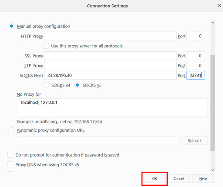Enable Proxy DNS when using SOCKS v5
This screenshot has height=187, width=223.
tap(10, 165)
